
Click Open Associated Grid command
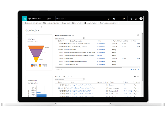click(x=51, y=23)
